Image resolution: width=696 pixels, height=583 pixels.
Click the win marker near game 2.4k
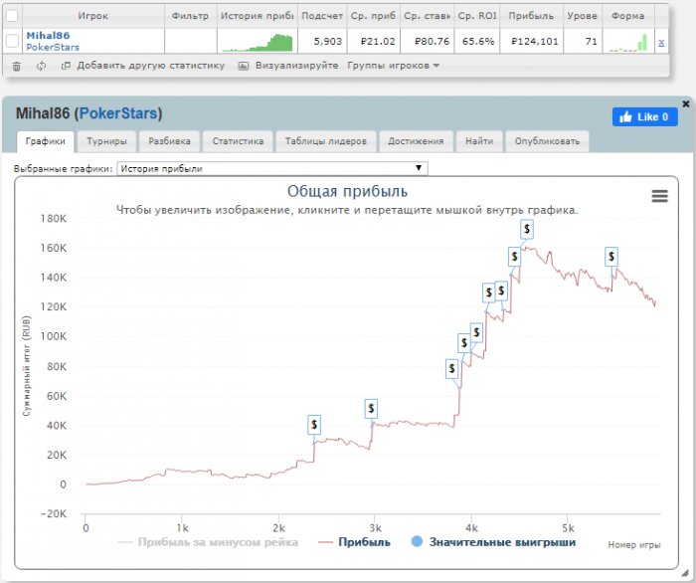coord(314,425)
